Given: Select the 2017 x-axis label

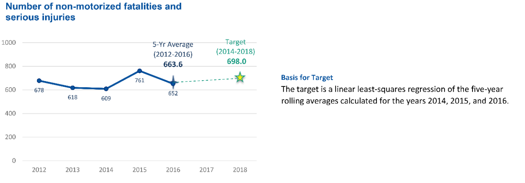Looking at the screenshot, I should (x=206, y=170).
